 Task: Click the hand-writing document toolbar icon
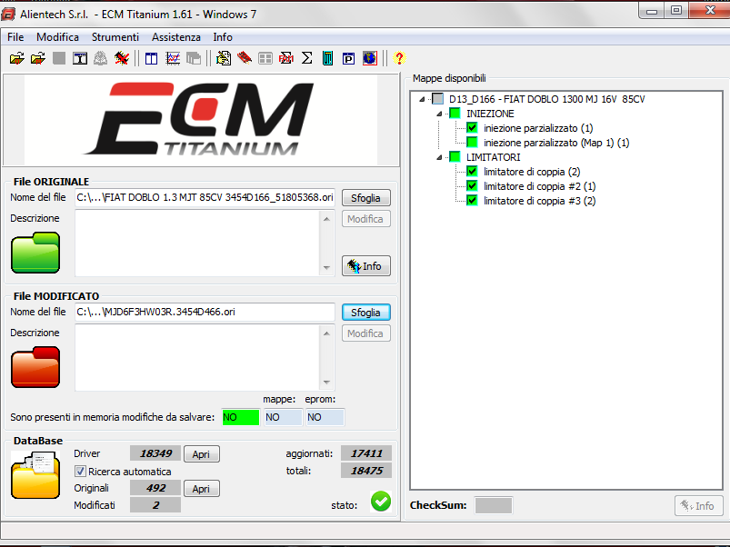coord(224,58)
